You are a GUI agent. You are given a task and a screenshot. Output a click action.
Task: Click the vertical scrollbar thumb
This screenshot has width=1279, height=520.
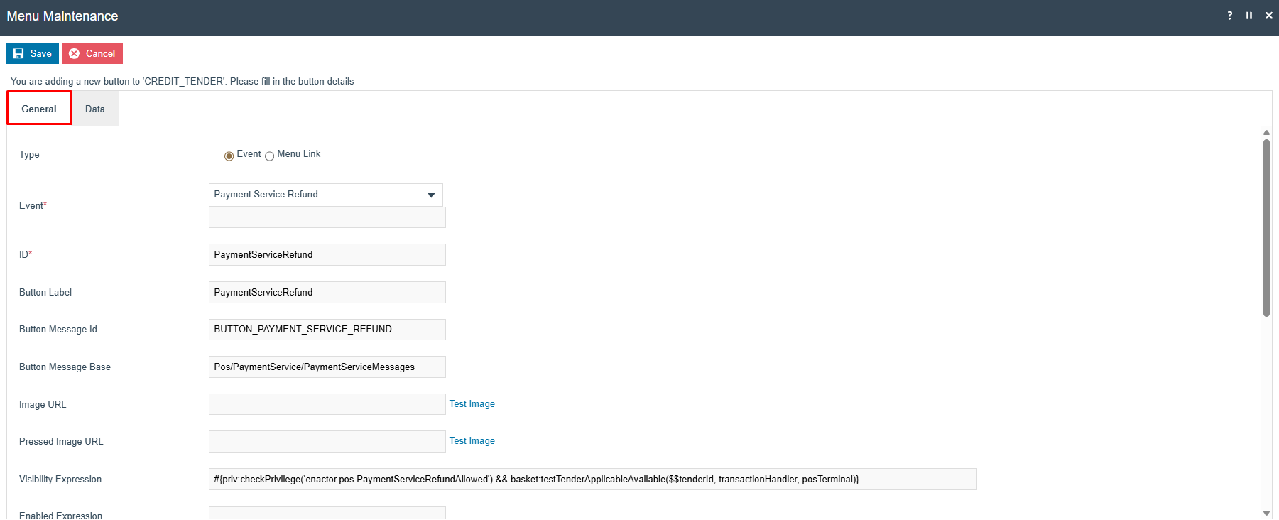(x=1266, y=227)
